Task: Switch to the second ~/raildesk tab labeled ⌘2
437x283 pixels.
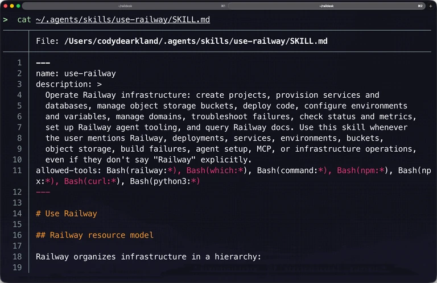Action: [x=327, y=6]
